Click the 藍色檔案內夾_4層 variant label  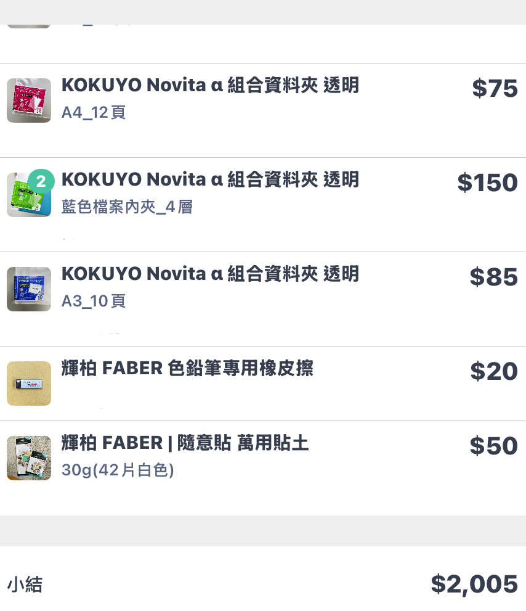[127, 207]
